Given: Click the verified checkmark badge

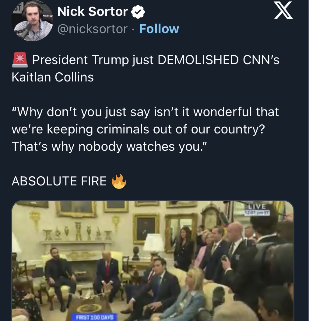Looking at the screenshot, I should [138, 12].
